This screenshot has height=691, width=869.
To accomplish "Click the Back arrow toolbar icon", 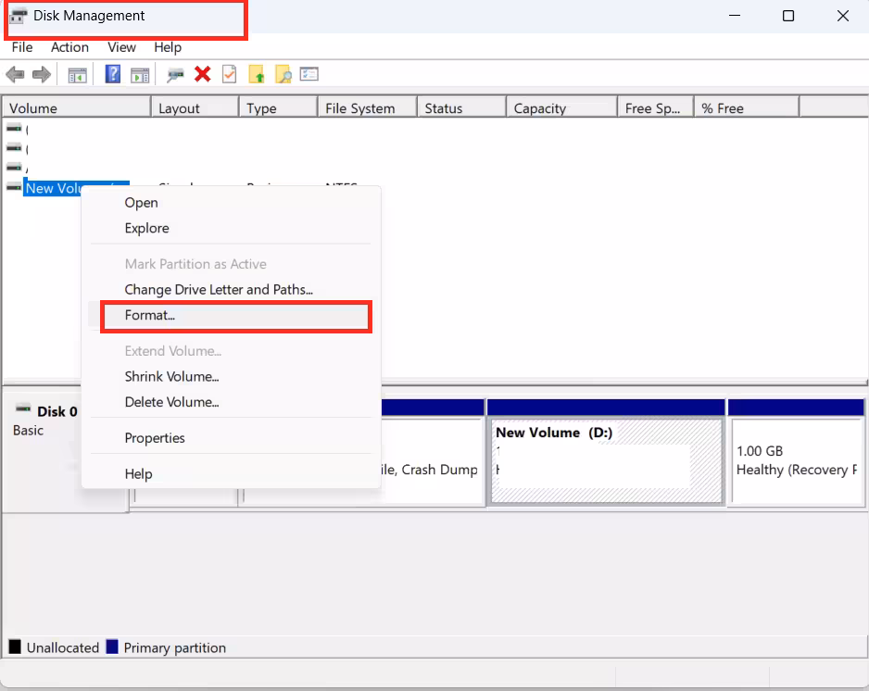I will pos(15,74).
